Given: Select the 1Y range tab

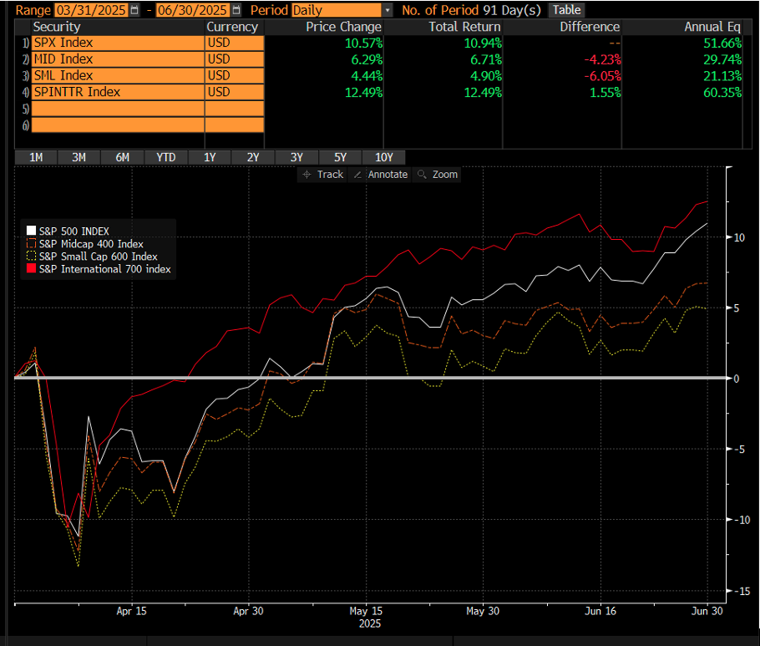Looking at the screenshot, I should pyautogui.click(x=210, y=158).
